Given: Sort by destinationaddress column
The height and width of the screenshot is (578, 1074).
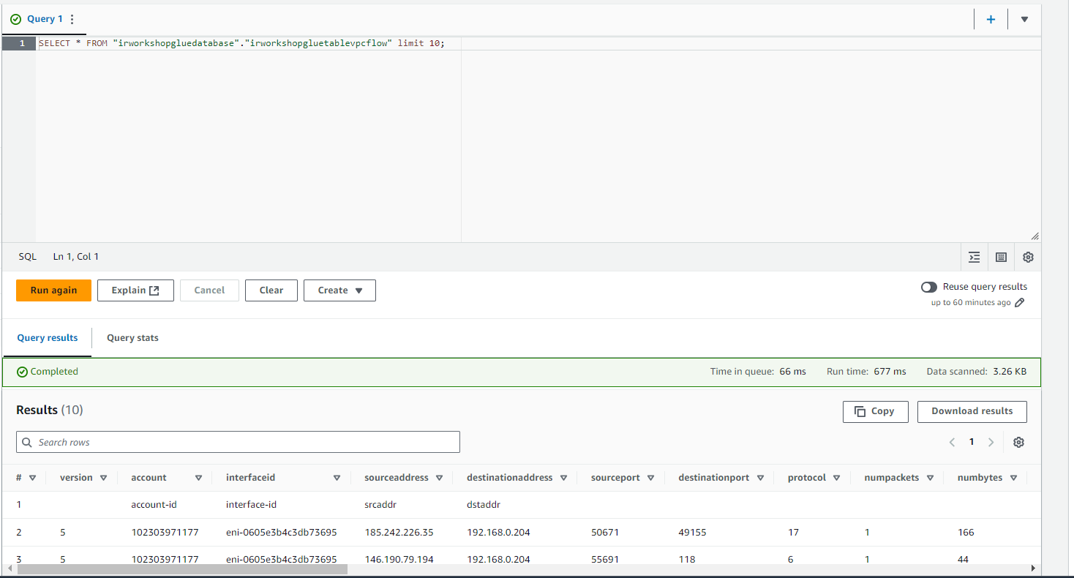Looking at the screenshot, I should (x=563, y=478).
